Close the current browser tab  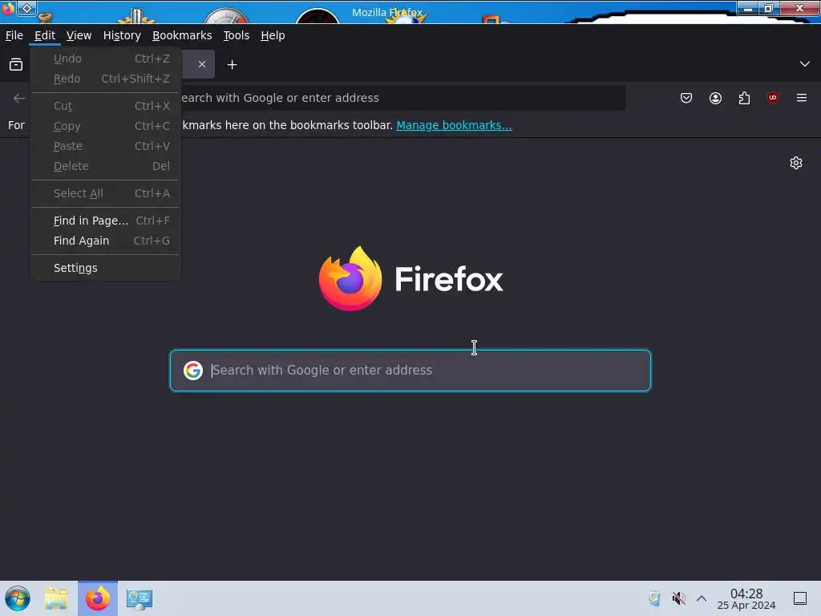pyautogui.click(x=201, y=64)
